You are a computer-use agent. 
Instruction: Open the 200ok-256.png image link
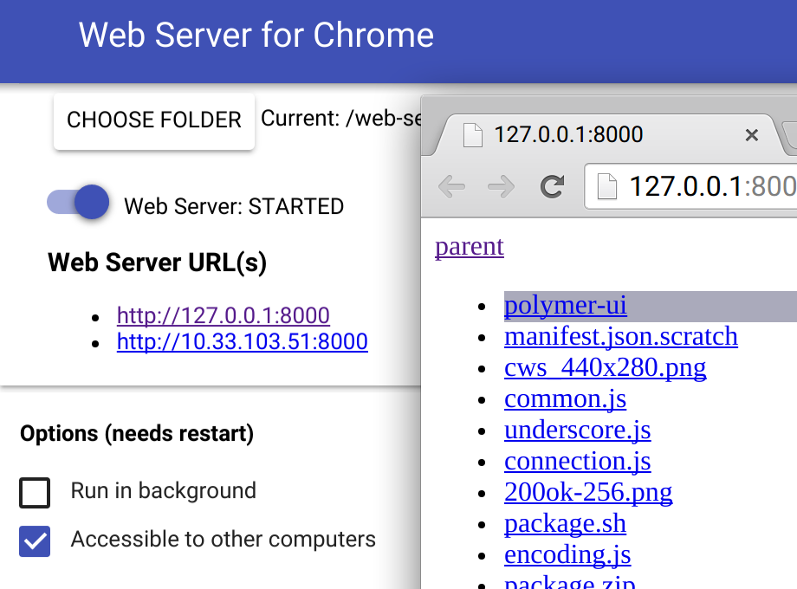pyautogui.click(x=588, y=493)
